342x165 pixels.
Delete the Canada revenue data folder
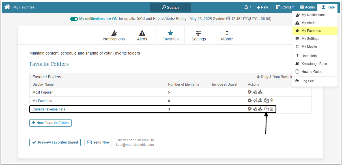pyautogui.click(x=272, y=109)
